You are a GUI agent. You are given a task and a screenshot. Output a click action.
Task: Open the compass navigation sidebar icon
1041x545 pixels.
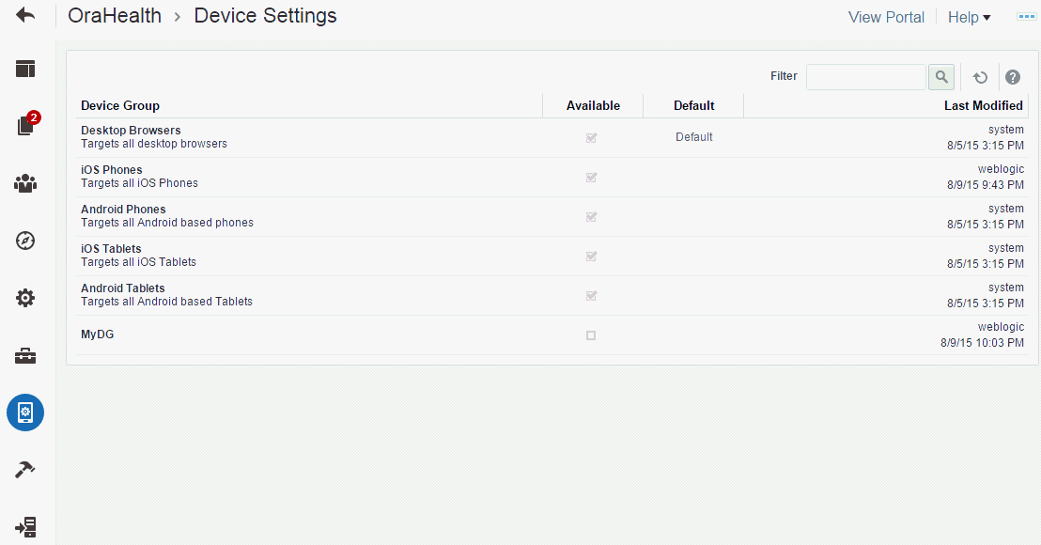tap(25, 241)
